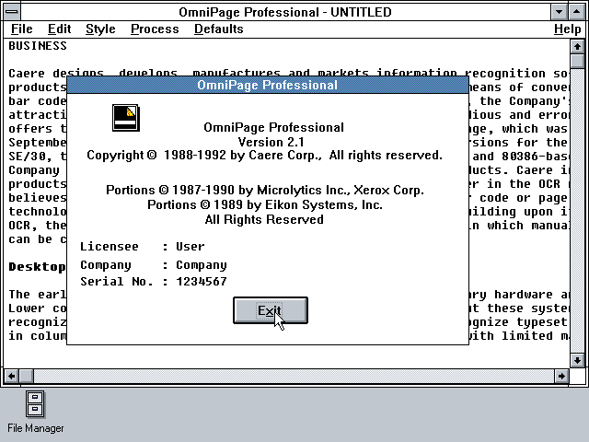Viewport: 589px width, 442px height.
Task: Click the serial number 1234567
Action: (x=202, y=281)
